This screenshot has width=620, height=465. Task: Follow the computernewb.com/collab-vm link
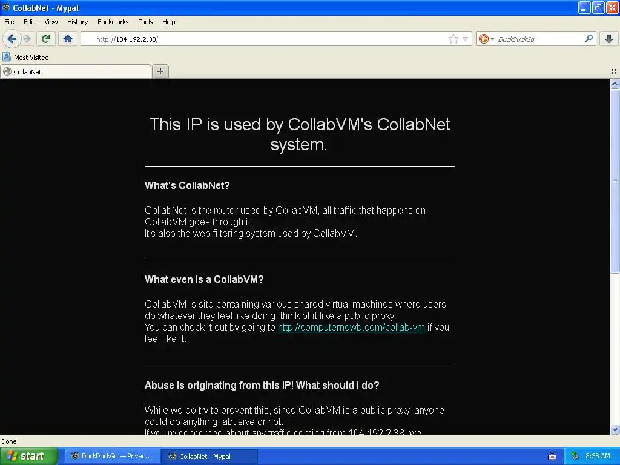(x=351, y=328)
